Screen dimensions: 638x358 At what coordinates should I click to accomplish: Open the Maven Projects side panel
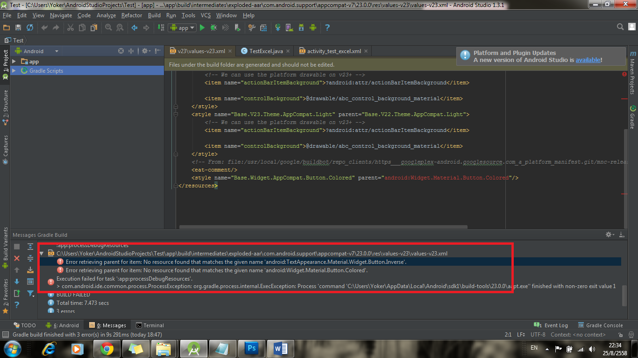632,73
